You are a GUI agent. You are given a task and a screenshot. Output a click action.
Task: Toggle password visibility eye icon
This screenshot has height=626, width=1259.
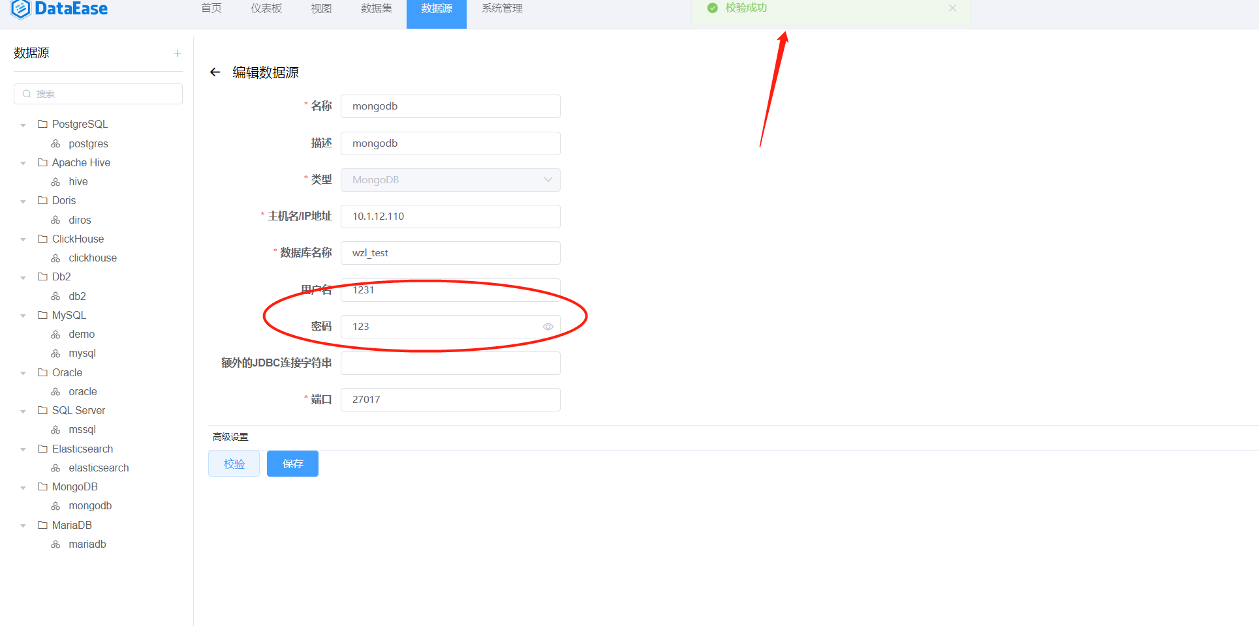point(548,327)
